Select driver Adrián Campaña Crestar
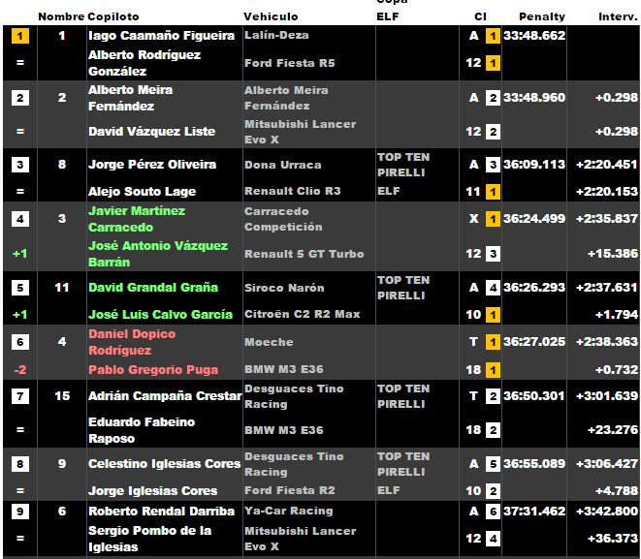The height and width of the screenshot is (559, 641). click(x=165, y=396)
